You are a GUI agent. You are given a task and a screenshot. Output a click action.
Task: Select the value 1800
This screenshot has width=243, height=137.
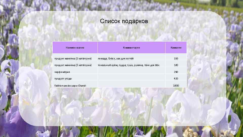point(176,85)
